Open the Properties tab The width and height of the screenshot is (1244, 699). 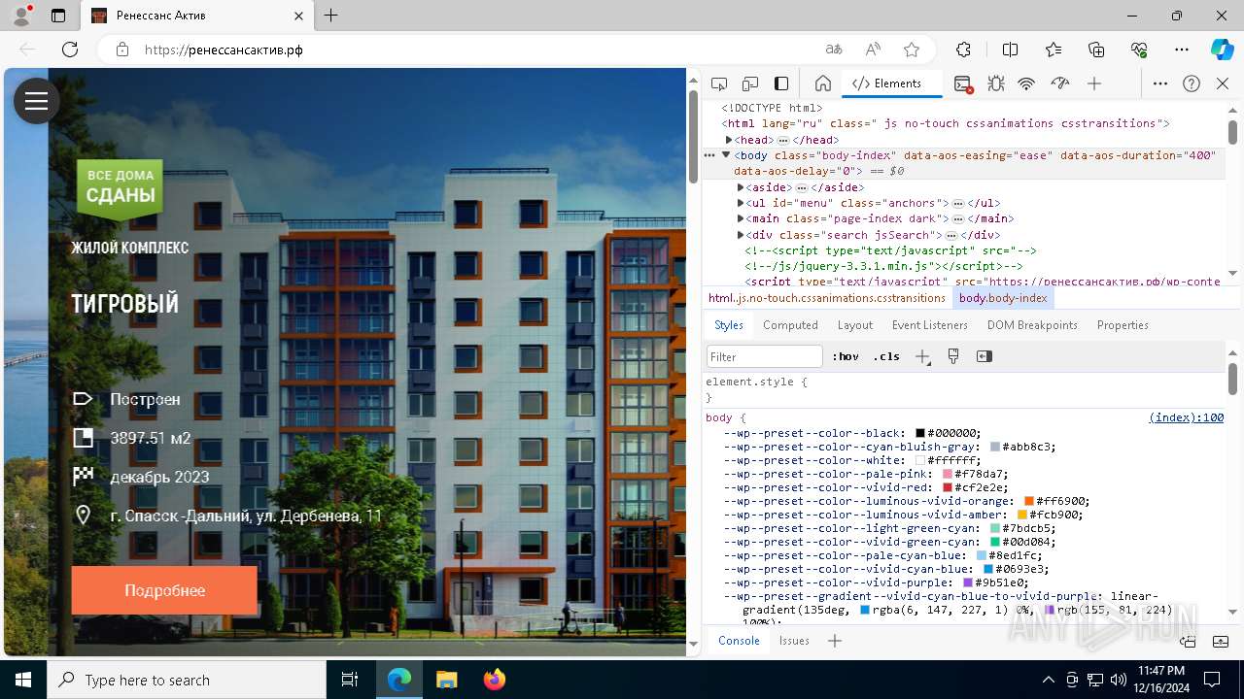coord(1123,325)
